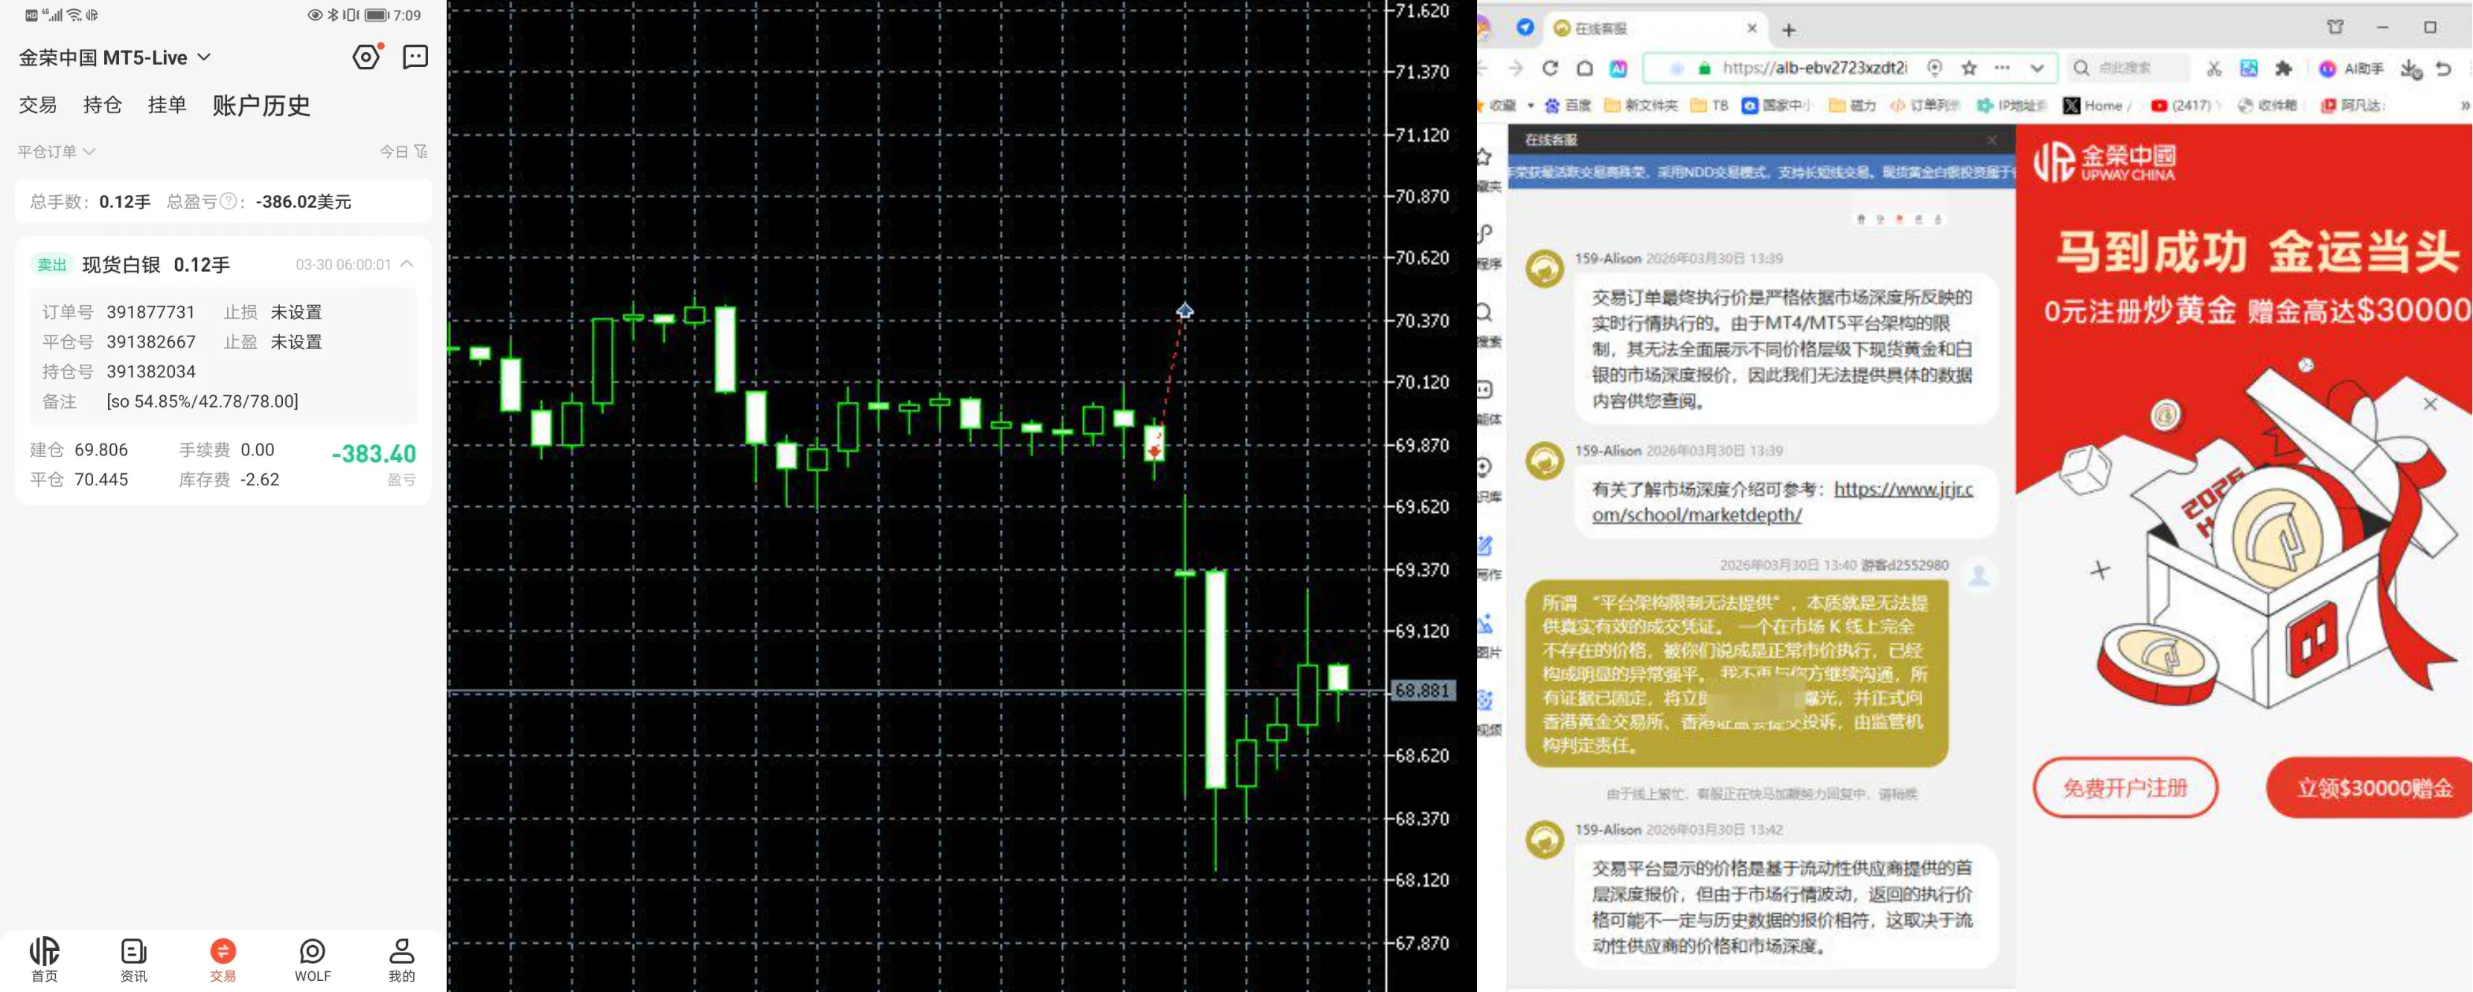This screenshot has height=992, width=2473.
Task: Open the AI助手 assistant button
Action: [2351, 68]
